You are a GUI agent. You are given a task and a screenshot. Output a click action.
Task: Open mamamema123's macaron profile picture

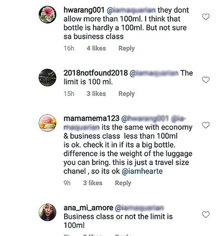click(47, 123)
